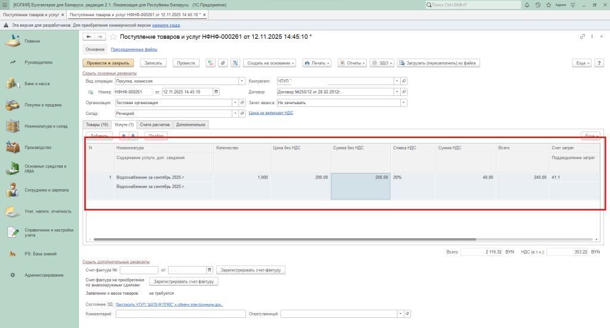
Task: Click the favorites star in top bar
Action: pos(547,5)
